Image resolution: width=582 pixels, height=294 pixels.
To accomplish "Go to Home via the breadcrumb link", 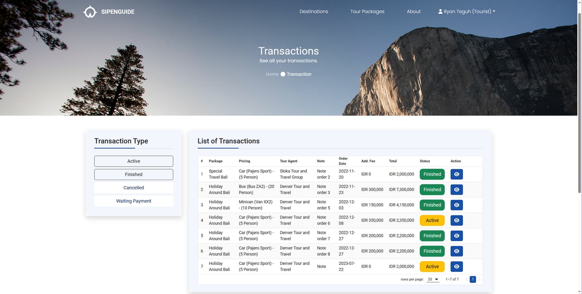I will (272, 74).
